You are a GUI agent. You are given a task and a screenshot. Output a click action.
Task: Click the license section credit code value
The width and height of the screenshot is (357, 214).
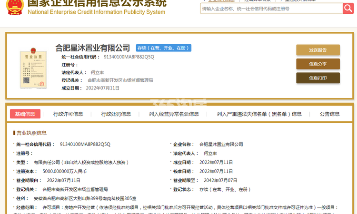tap(85, 144)
